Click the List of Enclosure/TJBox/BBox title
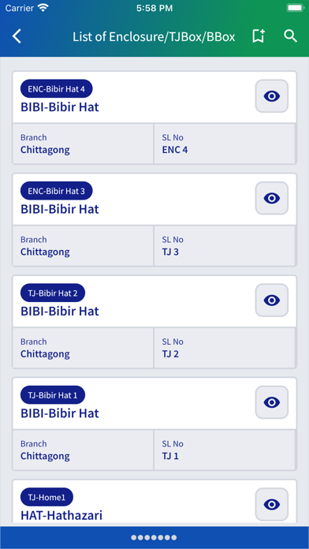309x549 pixels. click(154, 37)
